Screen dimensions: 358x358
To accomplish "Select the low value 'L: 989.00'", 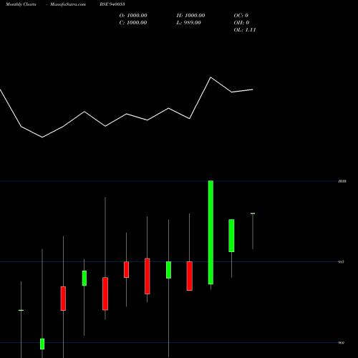I will pos(189,23).
